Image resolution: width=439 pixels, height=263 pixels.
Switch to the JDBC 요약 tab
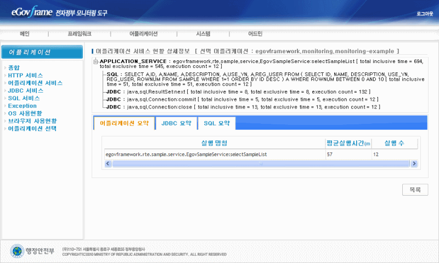pos(177,123)
